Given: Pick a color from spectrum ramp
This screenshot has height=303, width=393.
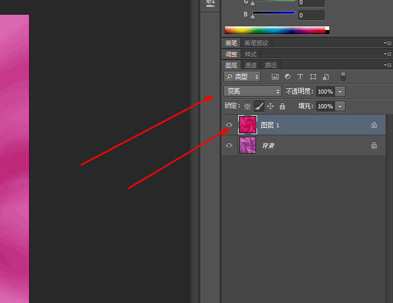Looking at the screenshot, I should point(274,30).
